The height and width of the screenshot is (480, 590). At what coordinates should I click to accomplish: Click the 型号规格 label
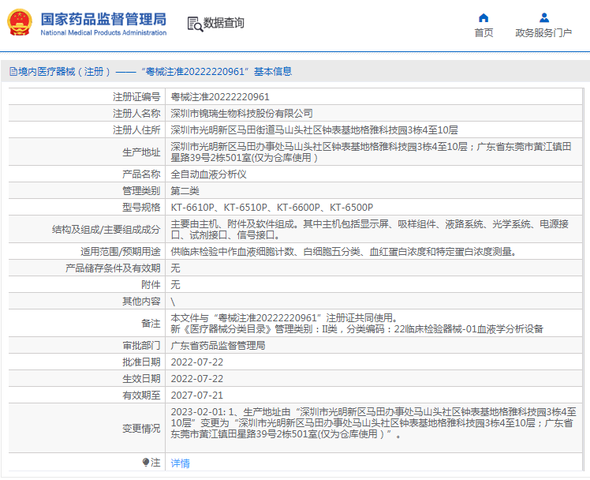point(141,208)
